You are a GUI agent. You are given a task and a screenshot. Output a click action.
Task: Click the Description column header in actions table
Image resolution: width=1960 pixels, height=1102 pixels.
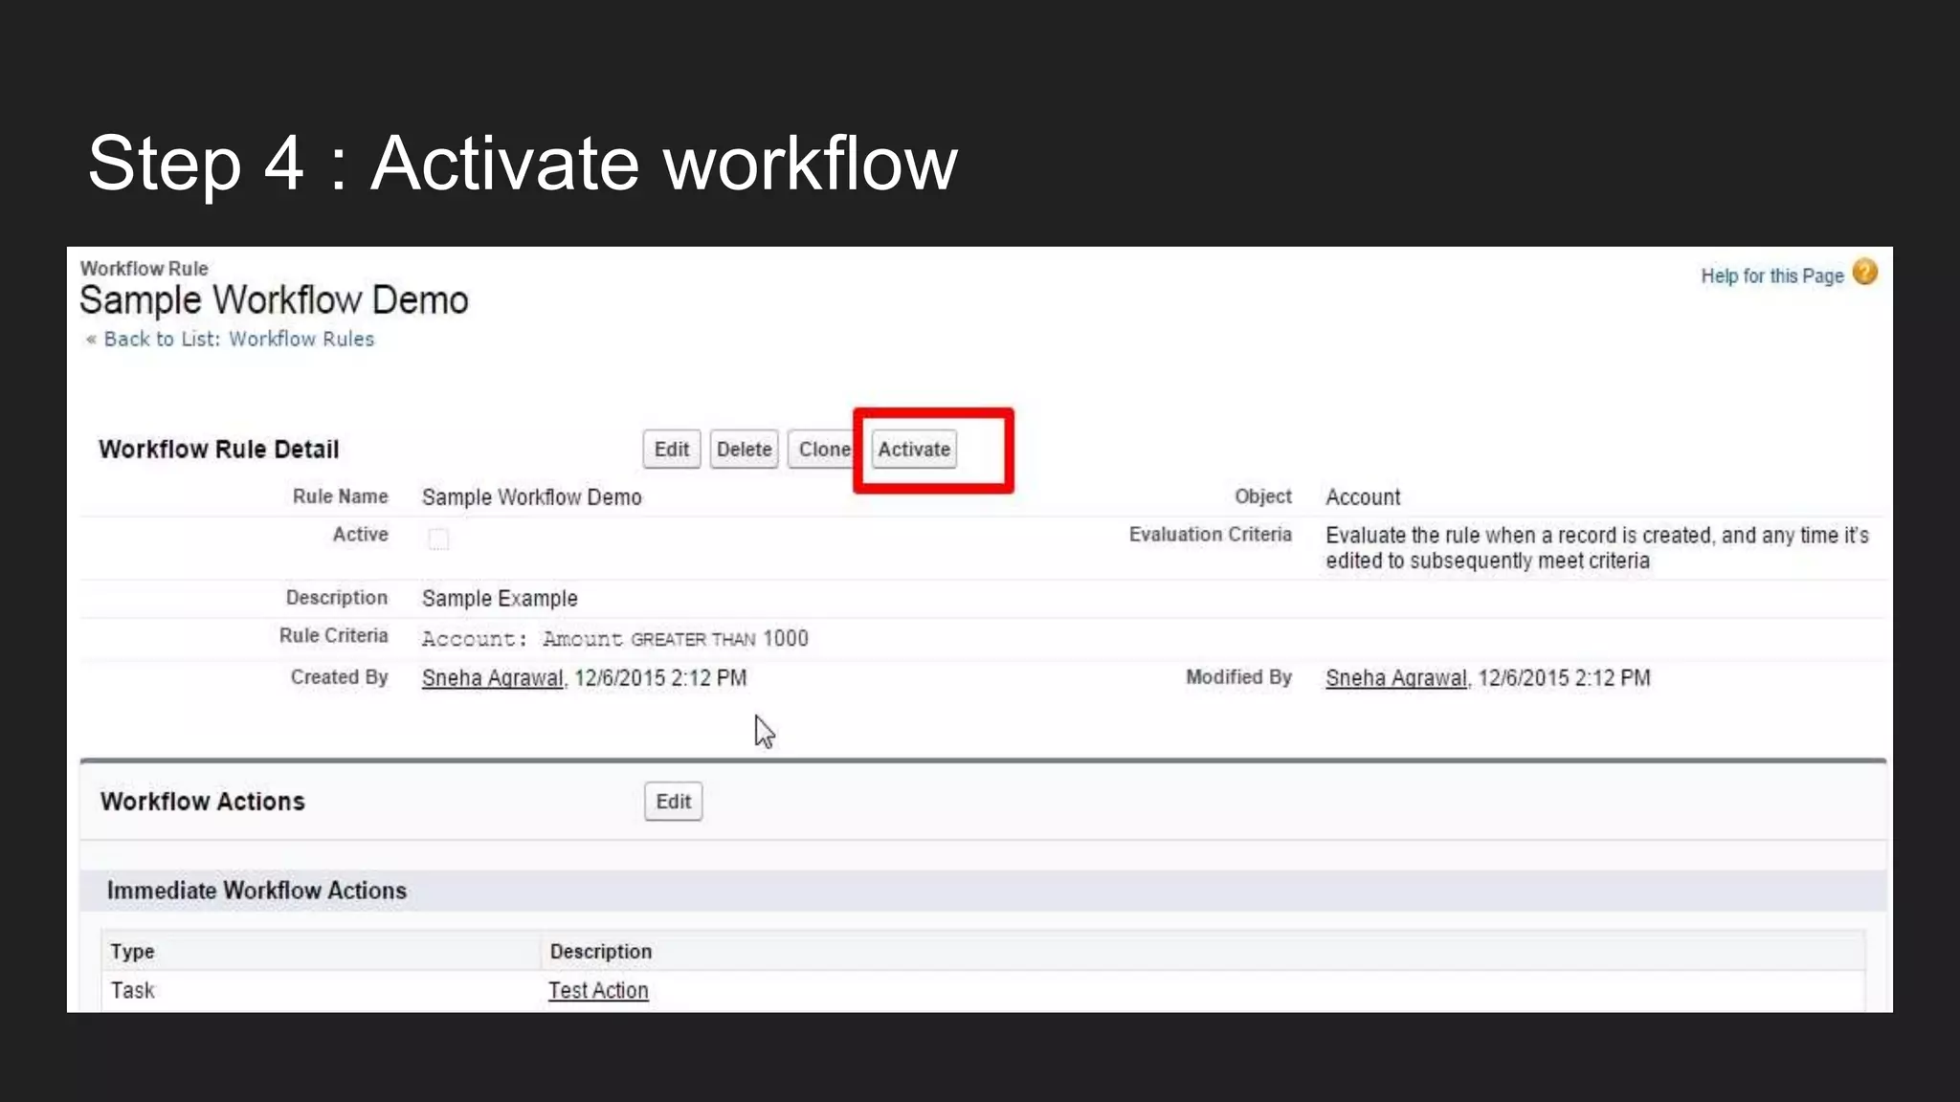coord(601,952)
